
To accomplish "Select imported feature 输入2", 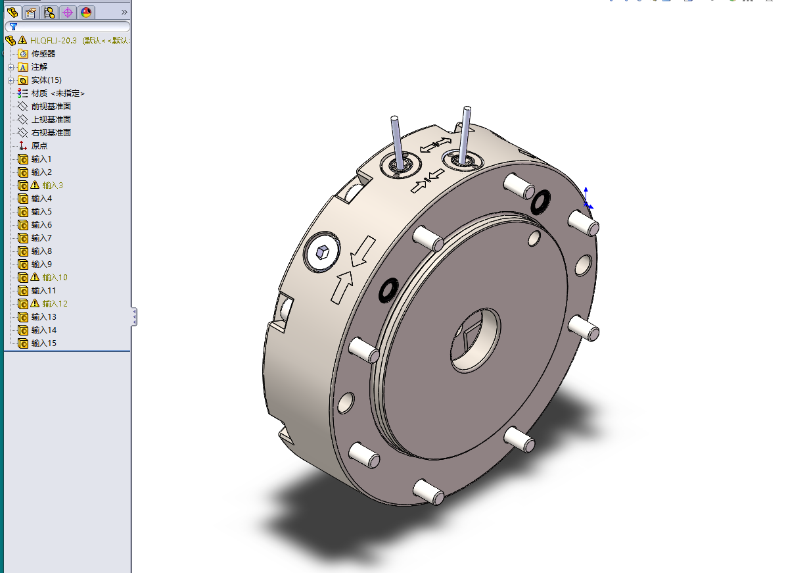I will coord(41,172).
